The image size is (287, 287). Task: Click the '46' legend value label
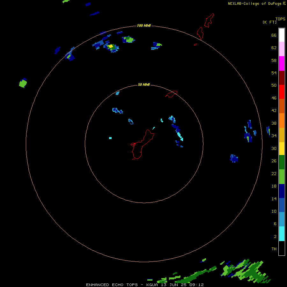click(274, 98)
